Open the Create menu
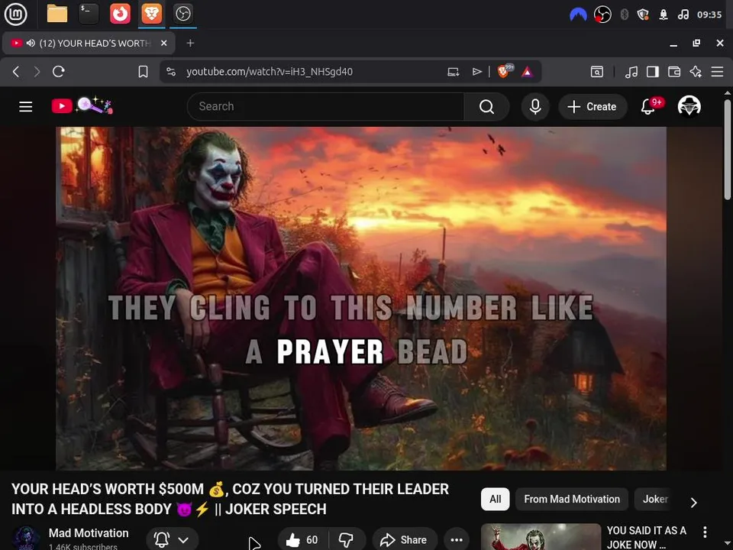733x550 pixels. (x=593, y=107)
